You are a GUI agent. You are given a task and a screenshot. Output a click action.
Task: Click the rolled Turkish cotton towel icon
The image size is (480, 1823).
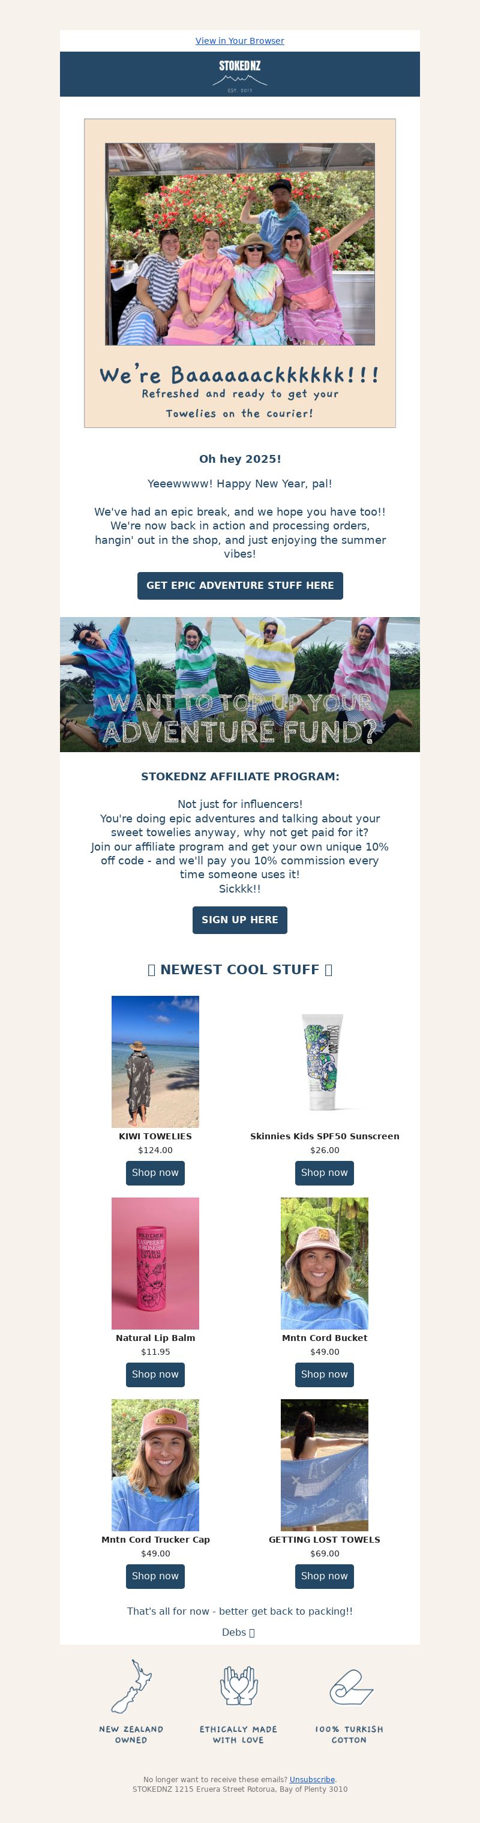350,1689
